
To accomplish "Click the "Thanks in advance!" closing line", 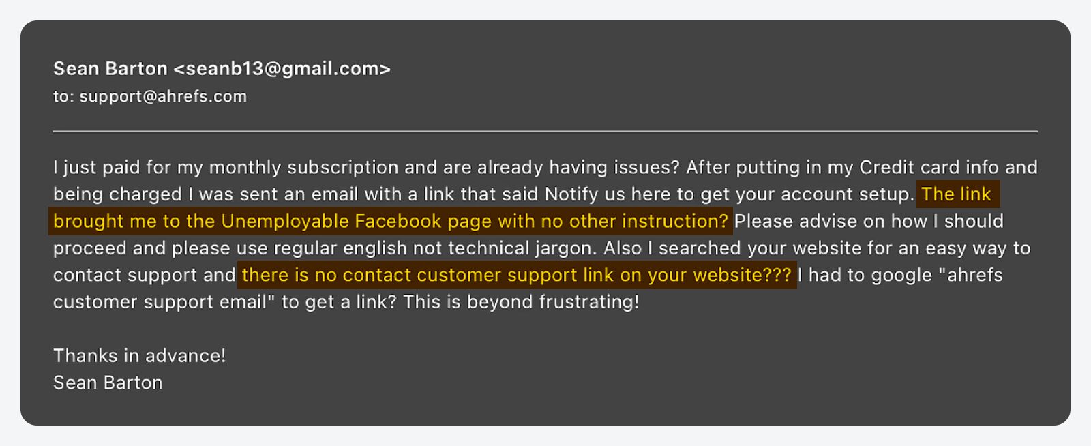I will [x=140, y=356].
